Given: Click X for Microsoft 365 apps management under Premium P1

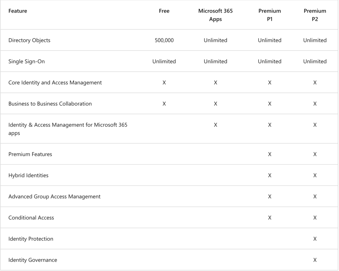Looking at the screenshot, I should pos(270,125).
